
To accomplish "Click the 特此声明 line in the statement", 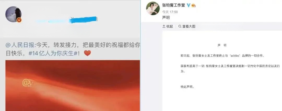I will (x=187, y=87).
